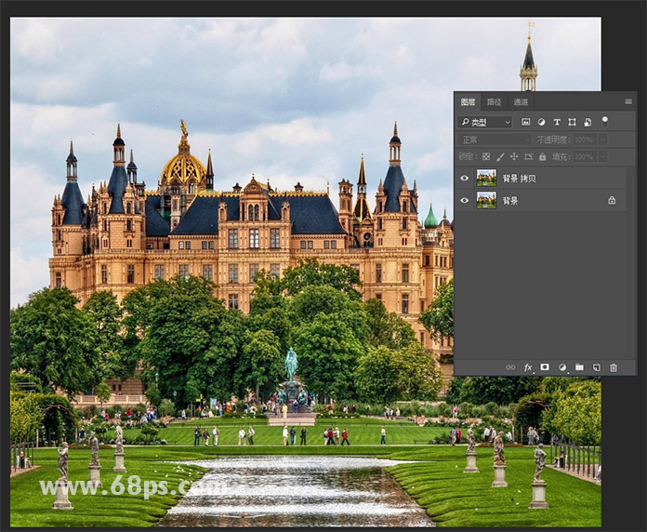
Task: Select the 背景 拷贝 layer thumbnail
Action: pyautogui.click(x=486, y=178)
